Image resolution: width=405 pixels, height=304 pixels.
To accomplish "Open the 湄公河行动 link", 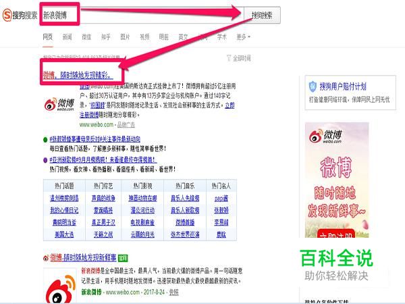I will [x=142, y=210].
